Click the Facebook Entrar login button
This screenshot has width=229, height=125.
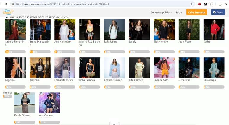(x=218, y=12)
